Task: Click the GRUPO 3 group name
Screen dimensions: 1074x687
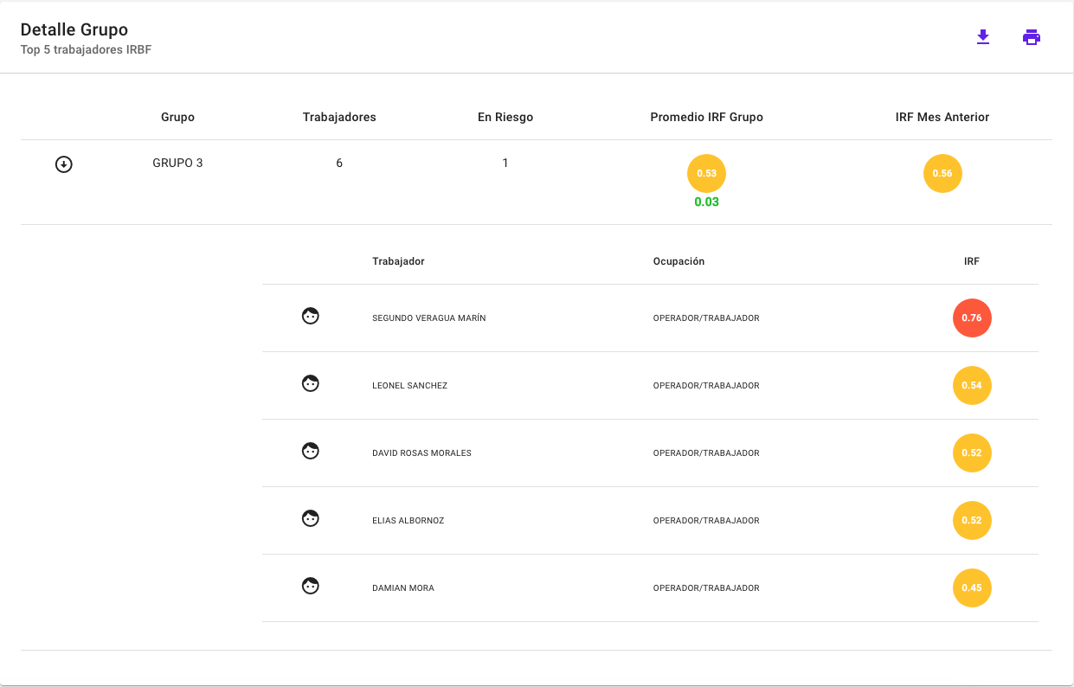Action: pos(177,163)
